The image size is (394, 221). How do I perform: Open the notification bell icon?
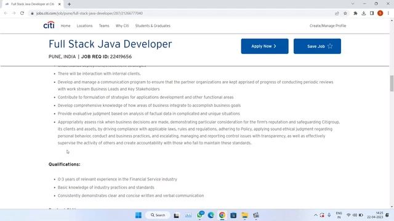[x=387, y=215]
